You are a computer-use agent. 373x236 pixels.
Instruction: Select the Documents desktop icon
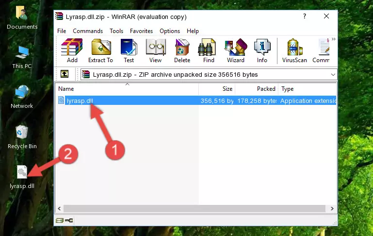[x=22, y=18]
